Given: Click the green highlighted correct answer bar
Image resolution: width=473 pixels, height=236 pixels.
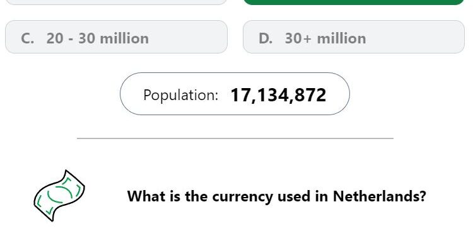Looking at the screenshot, I should [354, 2].
